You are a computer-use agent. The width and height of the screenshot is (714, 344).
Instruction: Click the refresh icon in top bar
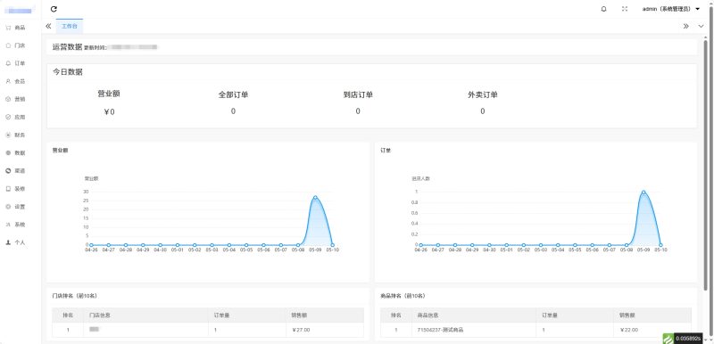(54, 9)
